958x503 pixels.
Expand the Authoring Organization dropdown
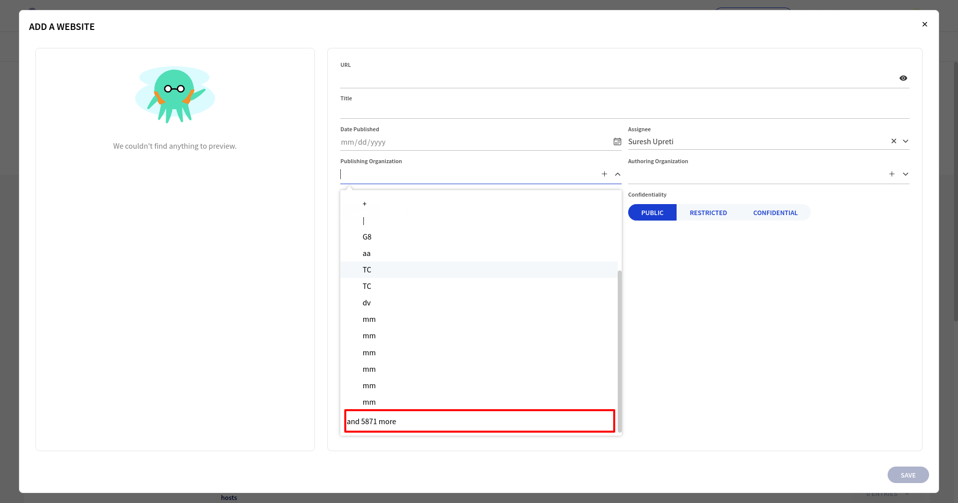[x=906, y=174]
